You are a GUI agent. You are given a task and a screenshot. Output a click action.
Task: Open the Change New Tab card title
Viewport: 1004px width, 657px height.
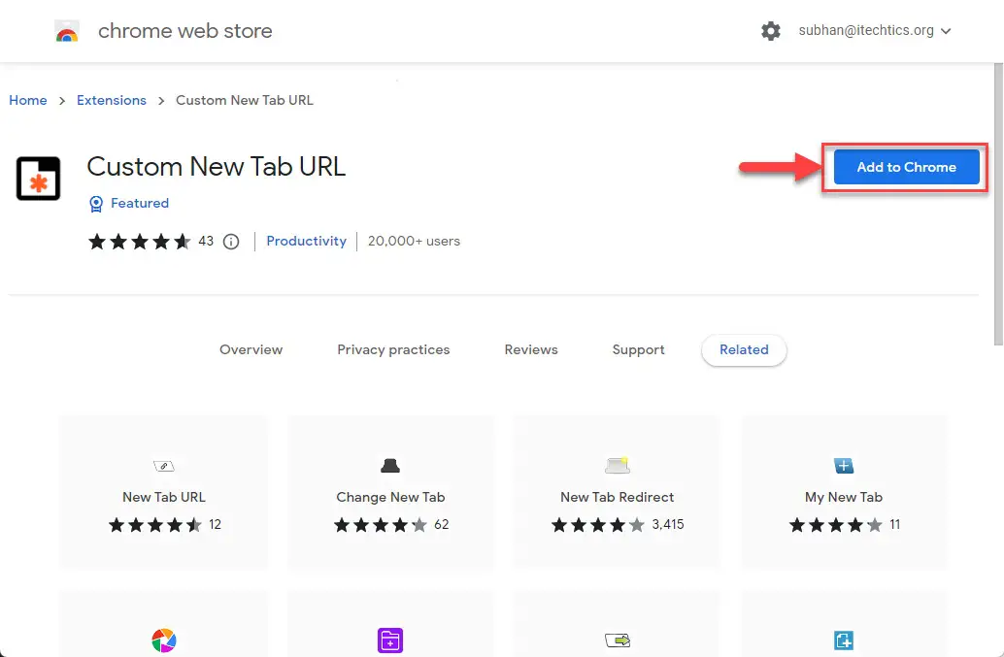coord(390,497)
